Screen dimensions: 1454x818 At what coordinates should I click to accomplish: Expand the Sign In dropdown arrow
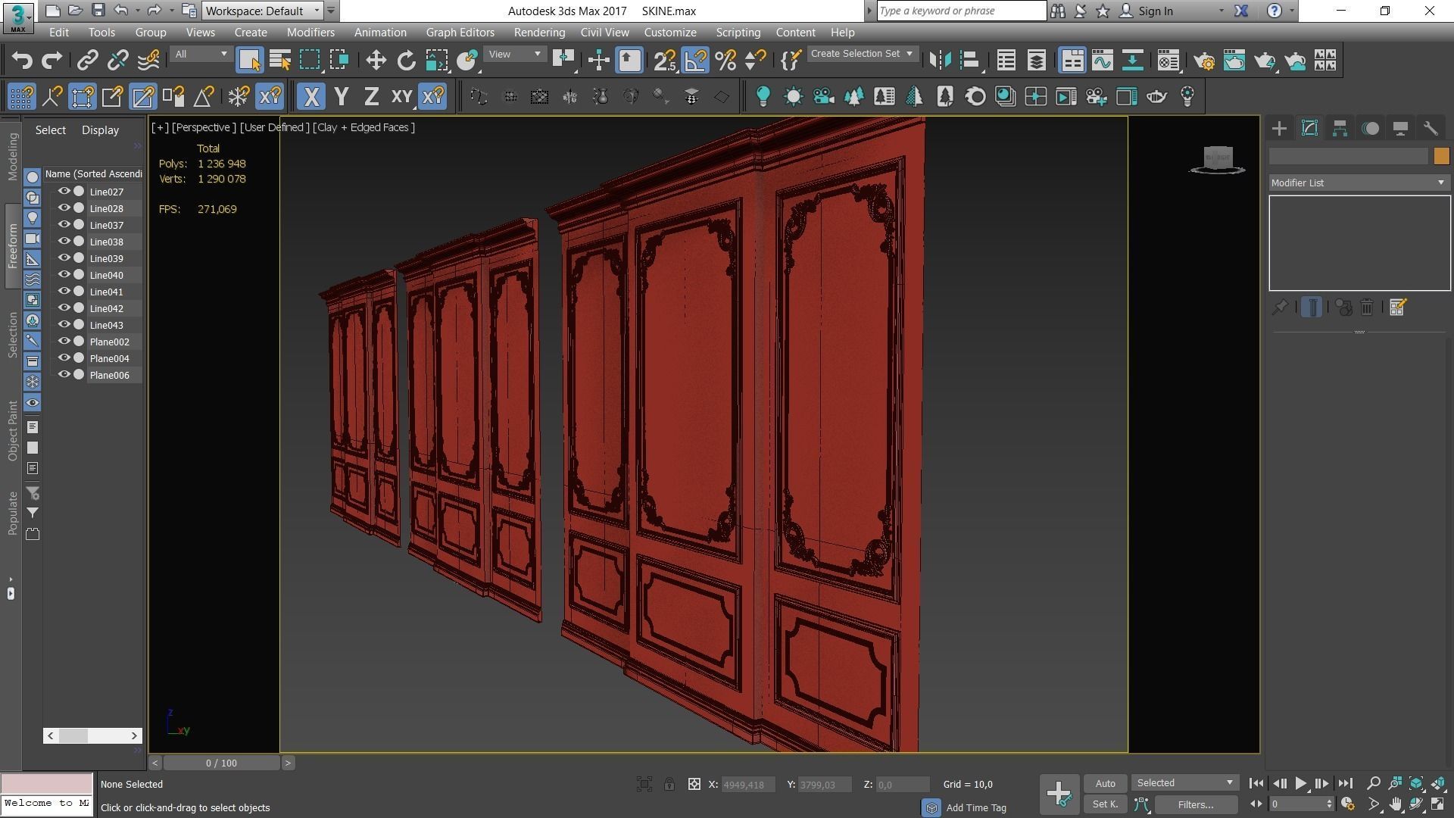tap(1221, 11)
